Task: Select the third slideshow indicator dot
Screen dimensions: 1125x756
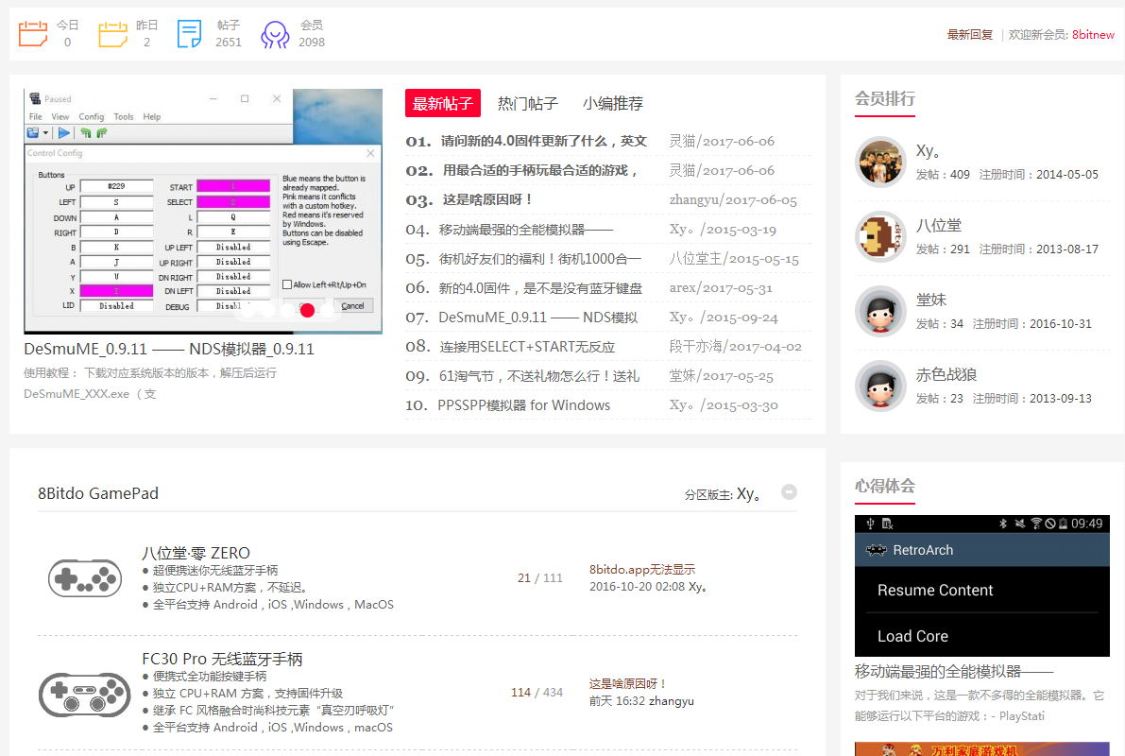Action: click(x=288, y=310)
